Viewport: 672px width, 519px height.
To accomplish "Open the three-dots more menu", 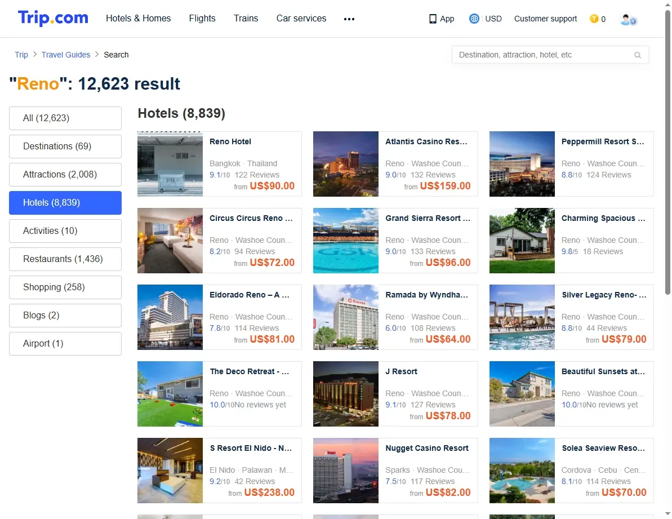I will pyautogui.click(x=349, y=19).
